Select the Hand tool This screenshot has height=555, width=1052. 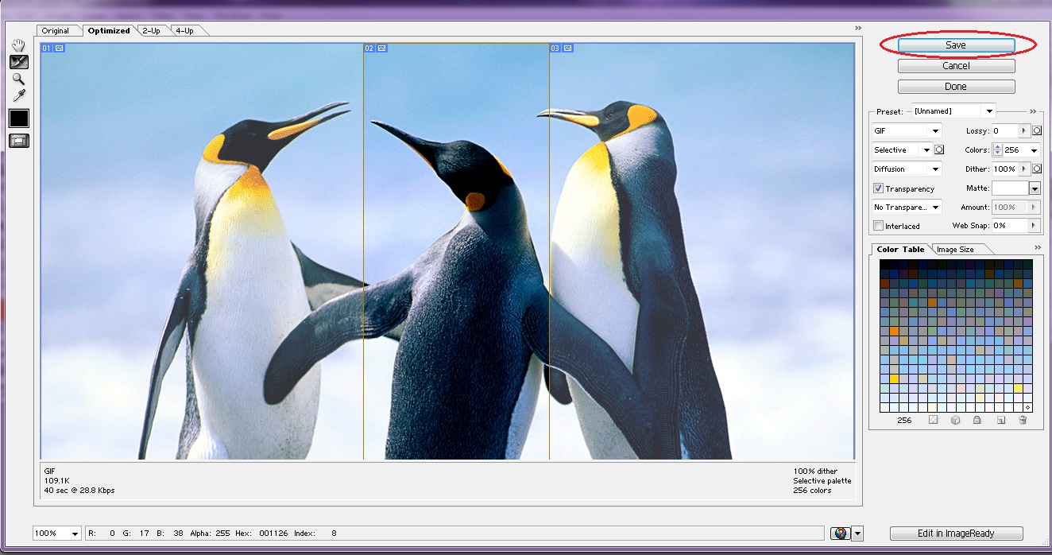pyautogui.click(x=17, y=45)
